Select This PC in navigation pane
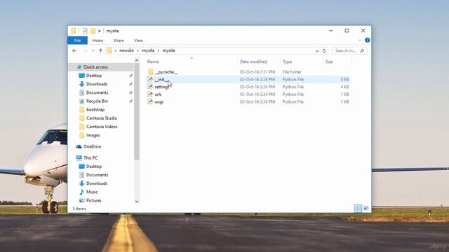The height and width of the screenshot is (252, 449). (x=91, y=157)
